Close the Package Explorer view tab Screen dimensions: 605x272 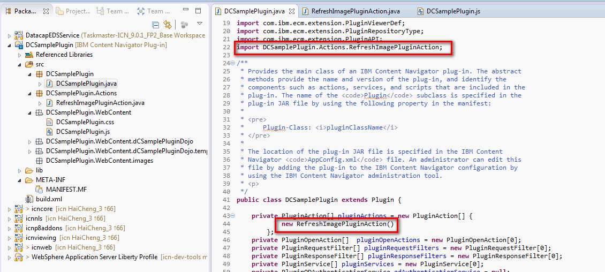pos(45,11)
